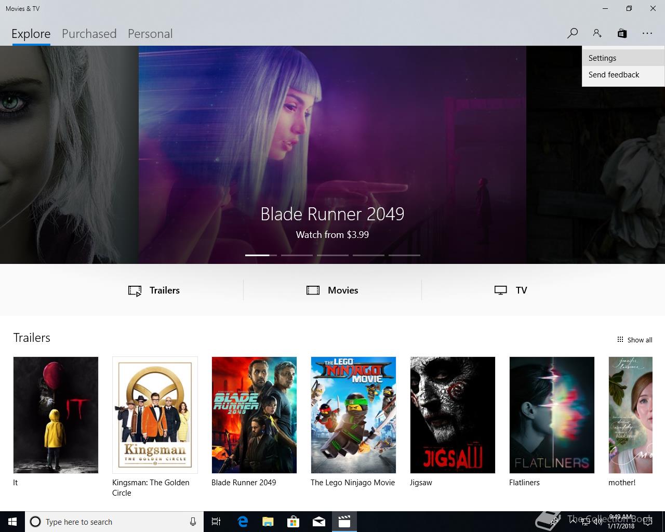Click the account sign-in person icon
Screen dimensions: 665x532
click(597, 33)
